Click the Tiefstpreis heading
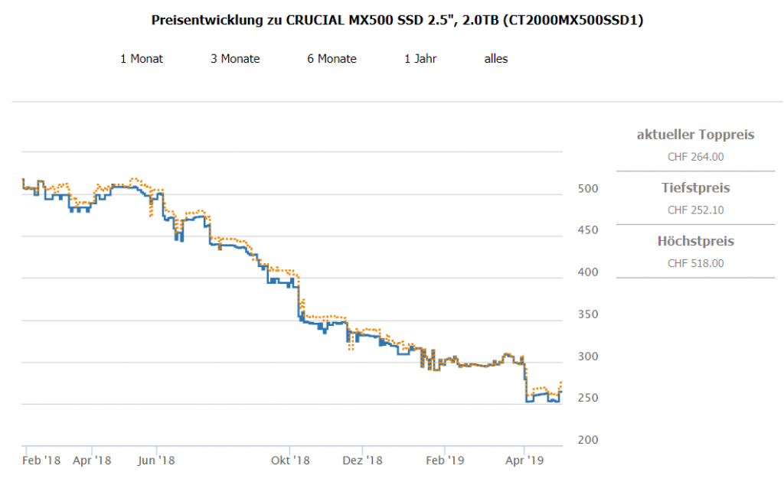Image resolution: width=784 pixels, height=485 pixels. pos(695,187)
